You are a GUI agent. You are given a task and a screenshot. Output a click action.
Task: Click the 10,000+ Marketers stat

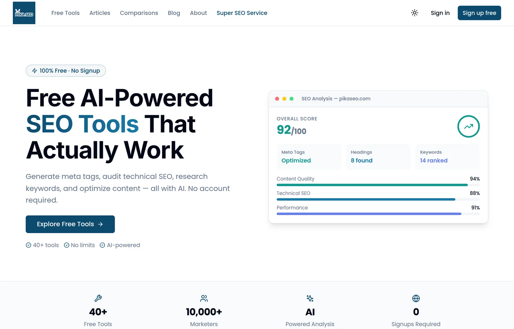204,311
